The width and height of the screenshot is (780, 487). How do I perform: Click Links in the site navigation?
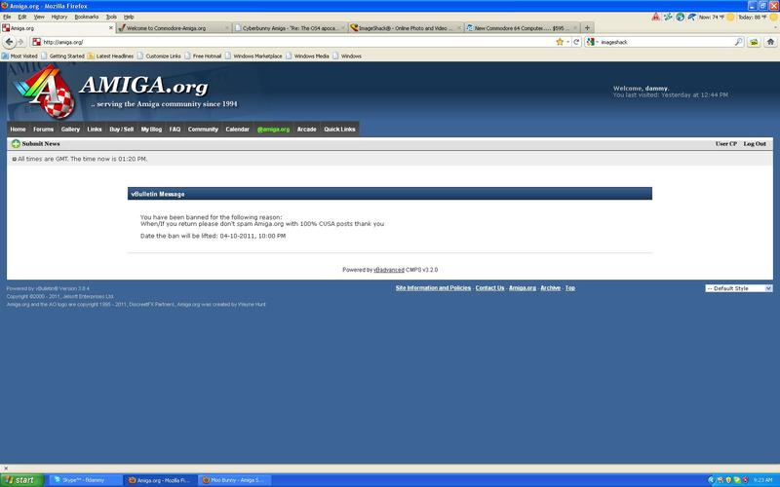(95, 130)
